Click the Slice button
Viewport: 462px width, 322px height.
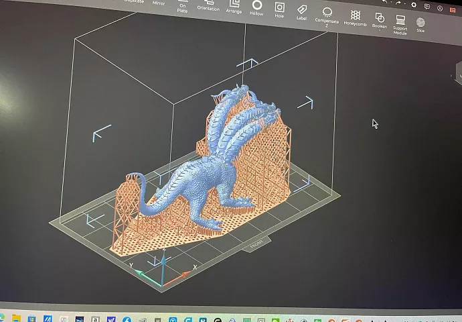pos(420,25)
